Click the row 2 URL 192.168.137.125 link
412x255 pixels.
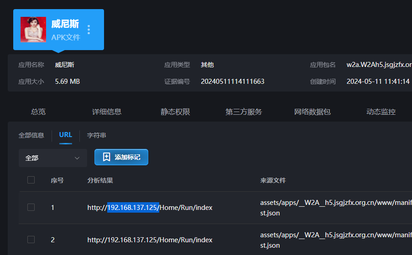pos(150,240)
